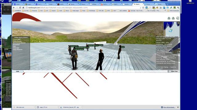Open the News bookmarks folder
This screenshot has width=197, height=110.
click(x=66, y=11)
